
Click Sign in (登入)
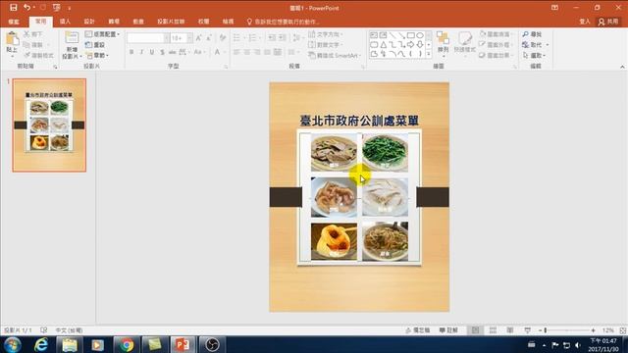click(585, 22)
